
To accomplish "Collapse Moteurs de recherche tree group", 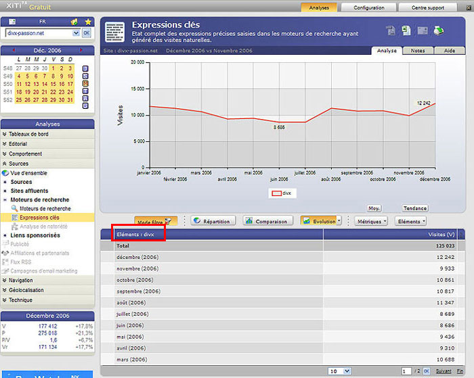I will (x=5, y=200).
